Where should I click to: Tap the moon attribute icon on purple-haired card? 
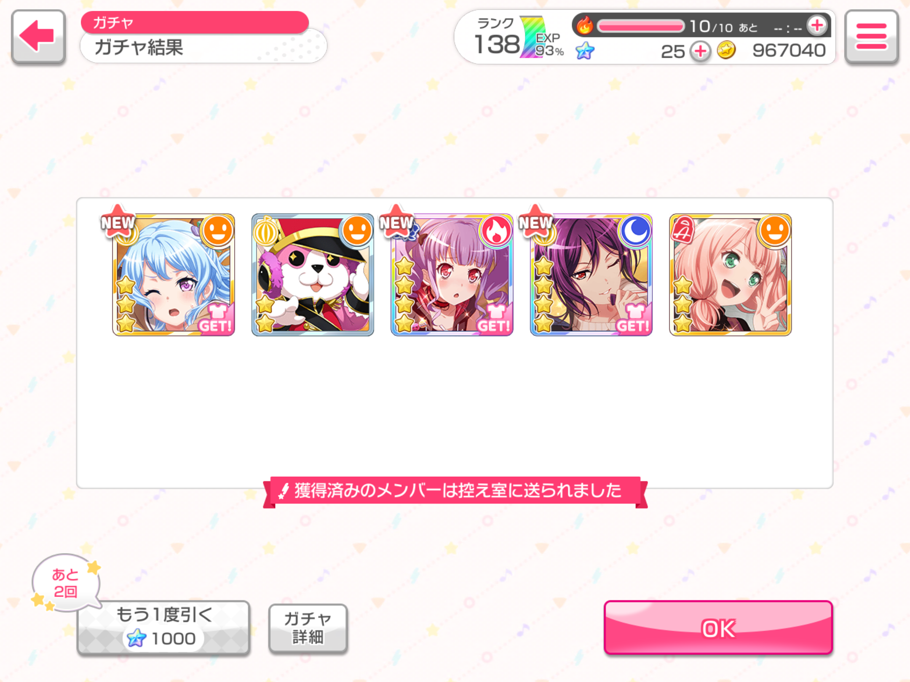[635, 231]
